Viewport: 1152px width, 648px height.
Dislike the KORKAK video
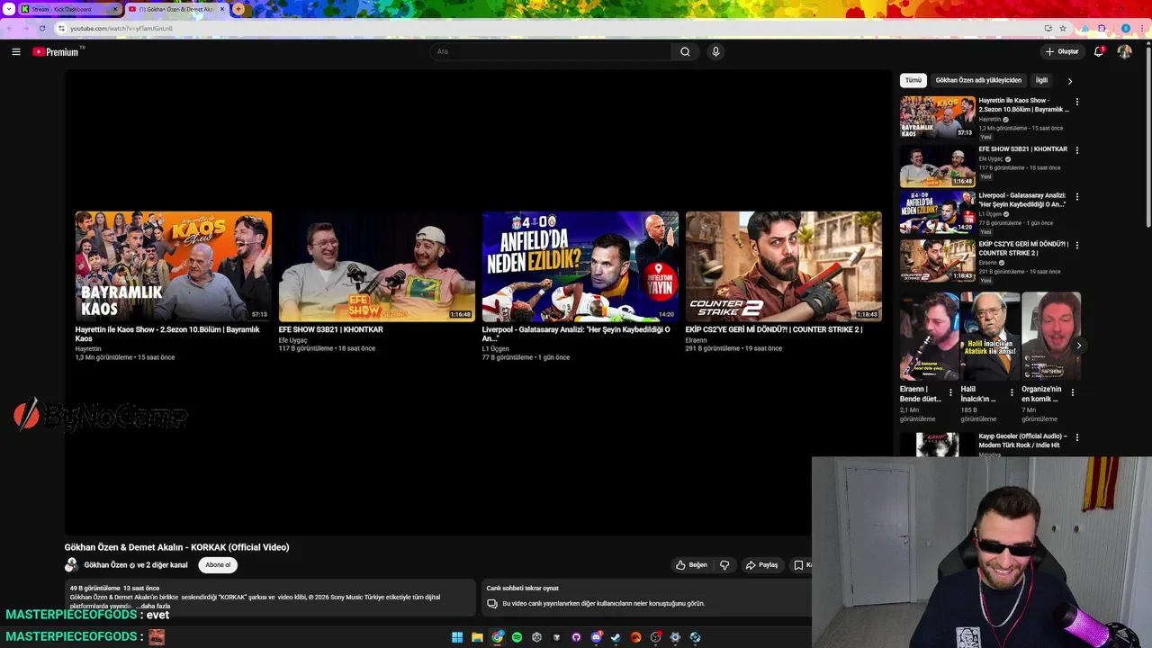[724, 565]
